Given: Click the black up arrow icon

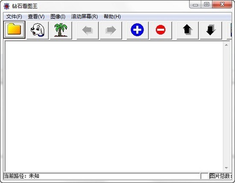Looking at the screenshot, I should tap(188, 30).
